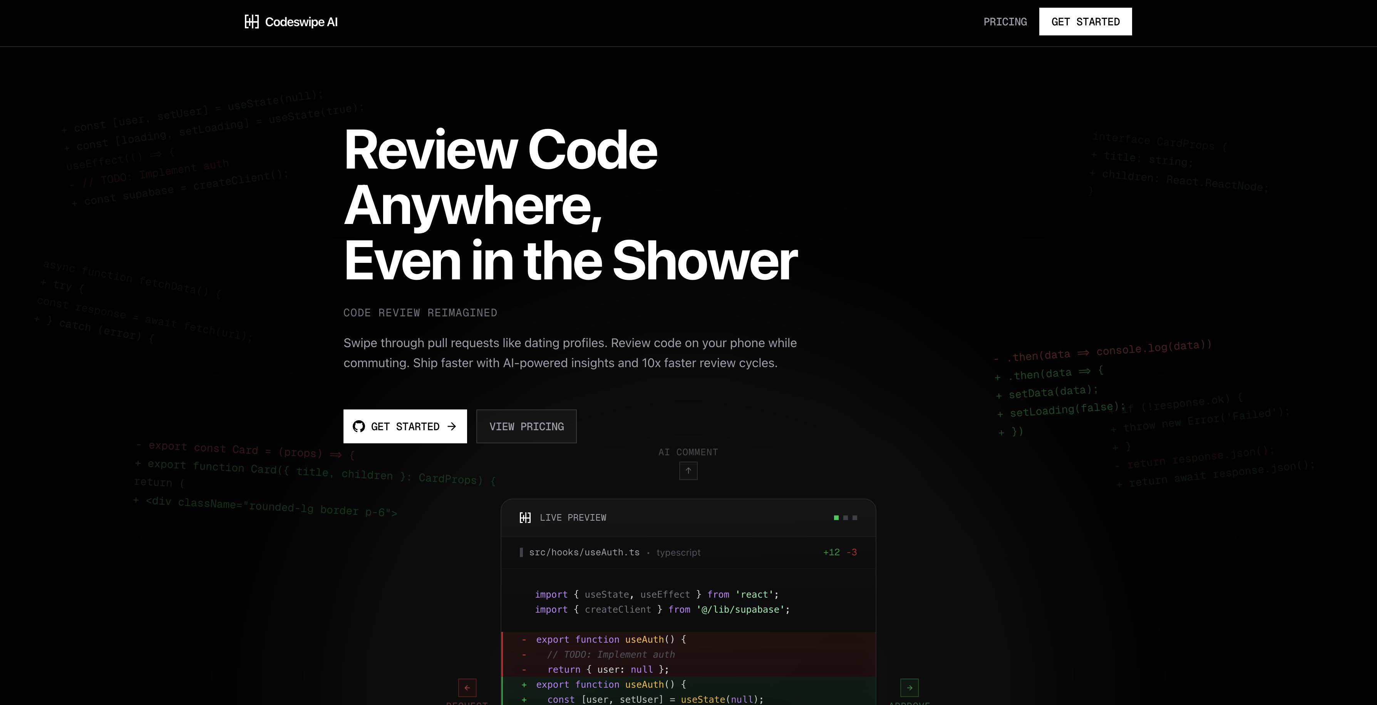Select the src/hooks/useAuth.ts file name

(584, 552)
